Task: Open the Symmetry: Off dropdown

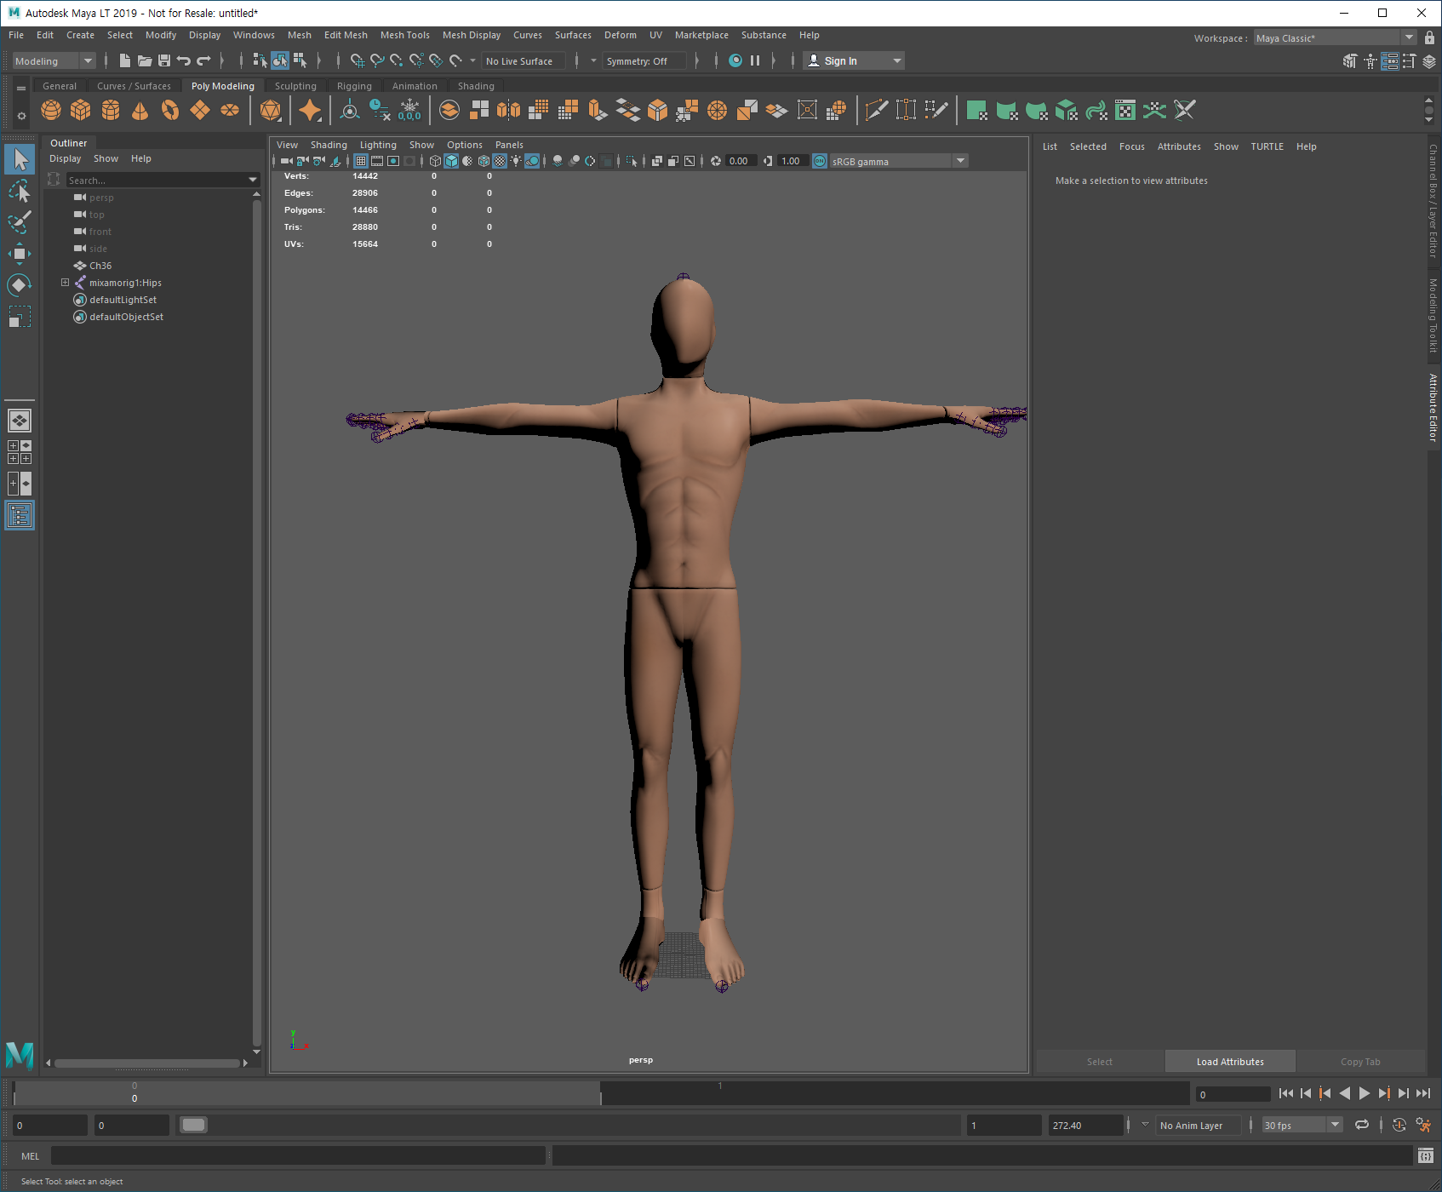Action: [644, 60]
